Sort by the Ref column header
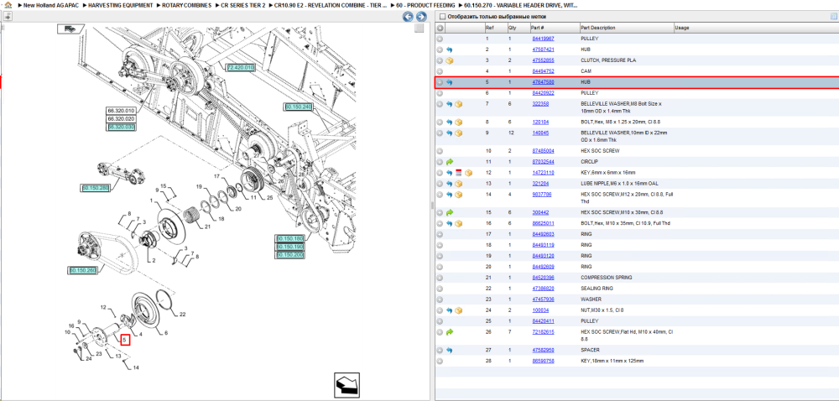Viewport: 839px width, 401px height. coord(495,28)
